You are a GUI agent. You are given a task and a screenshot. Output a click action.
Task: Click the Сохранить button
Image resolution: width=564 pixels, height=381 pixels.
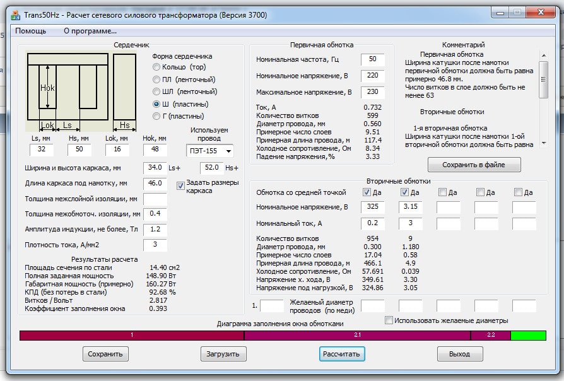105,354
